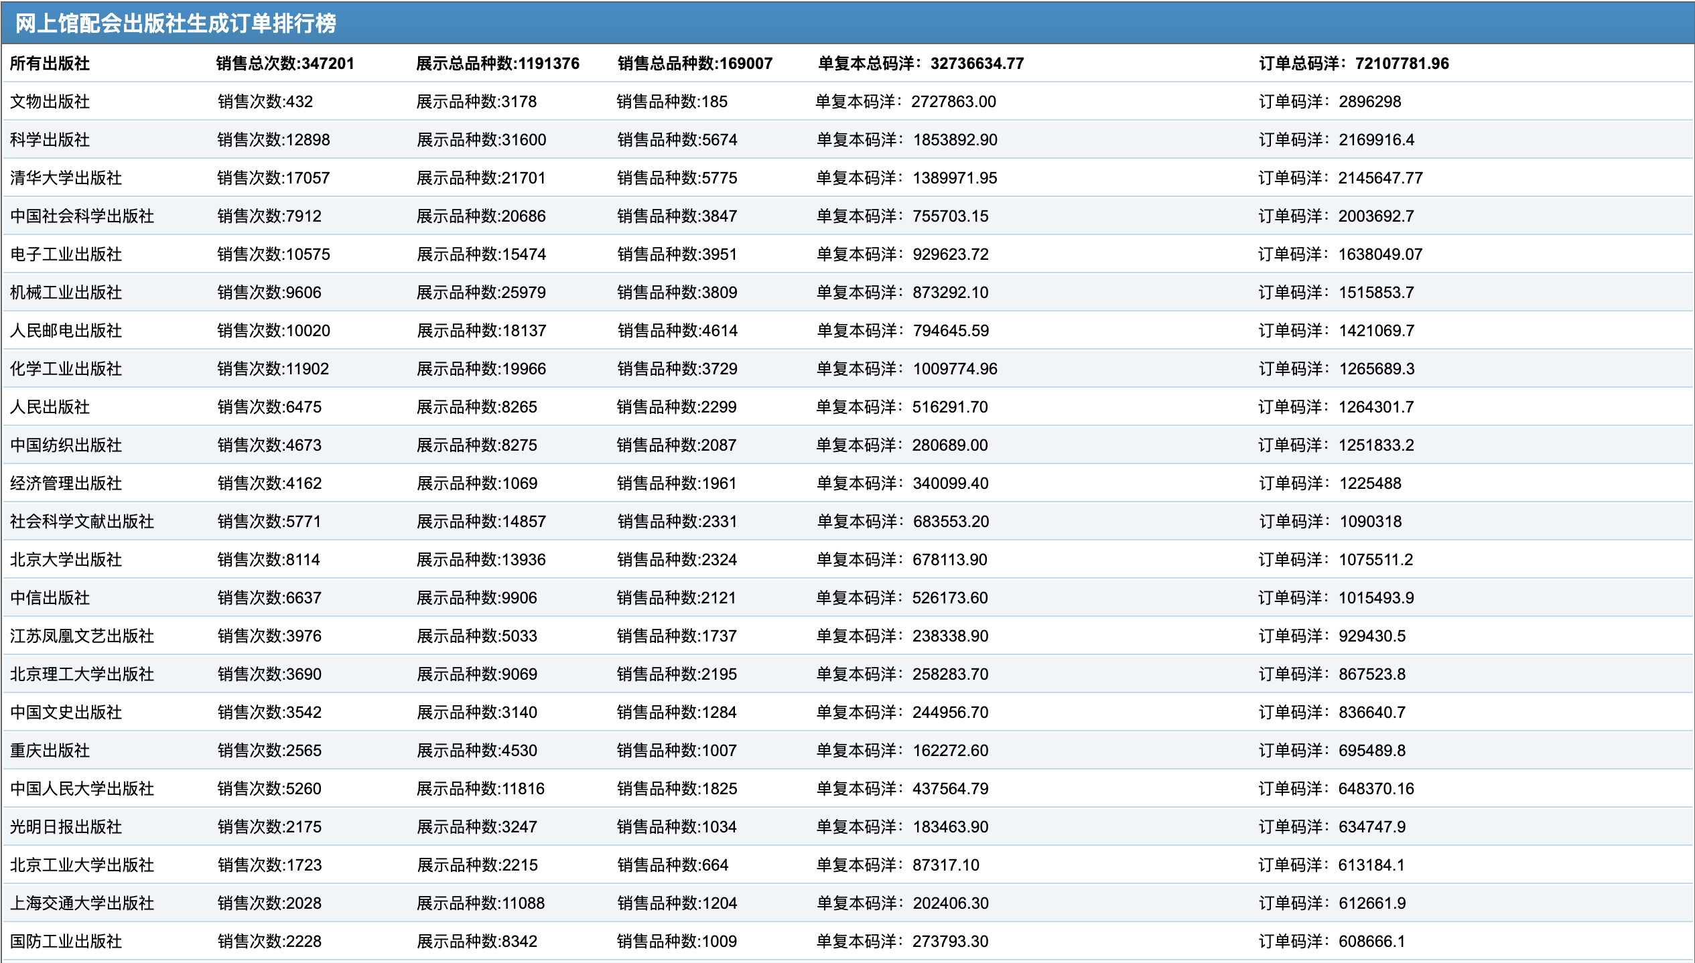Click 清华大学出版社 in the list
Image resolution: width=1695 pixels, height=963 pixels.
pyautogui.click(x=66, y=178)
